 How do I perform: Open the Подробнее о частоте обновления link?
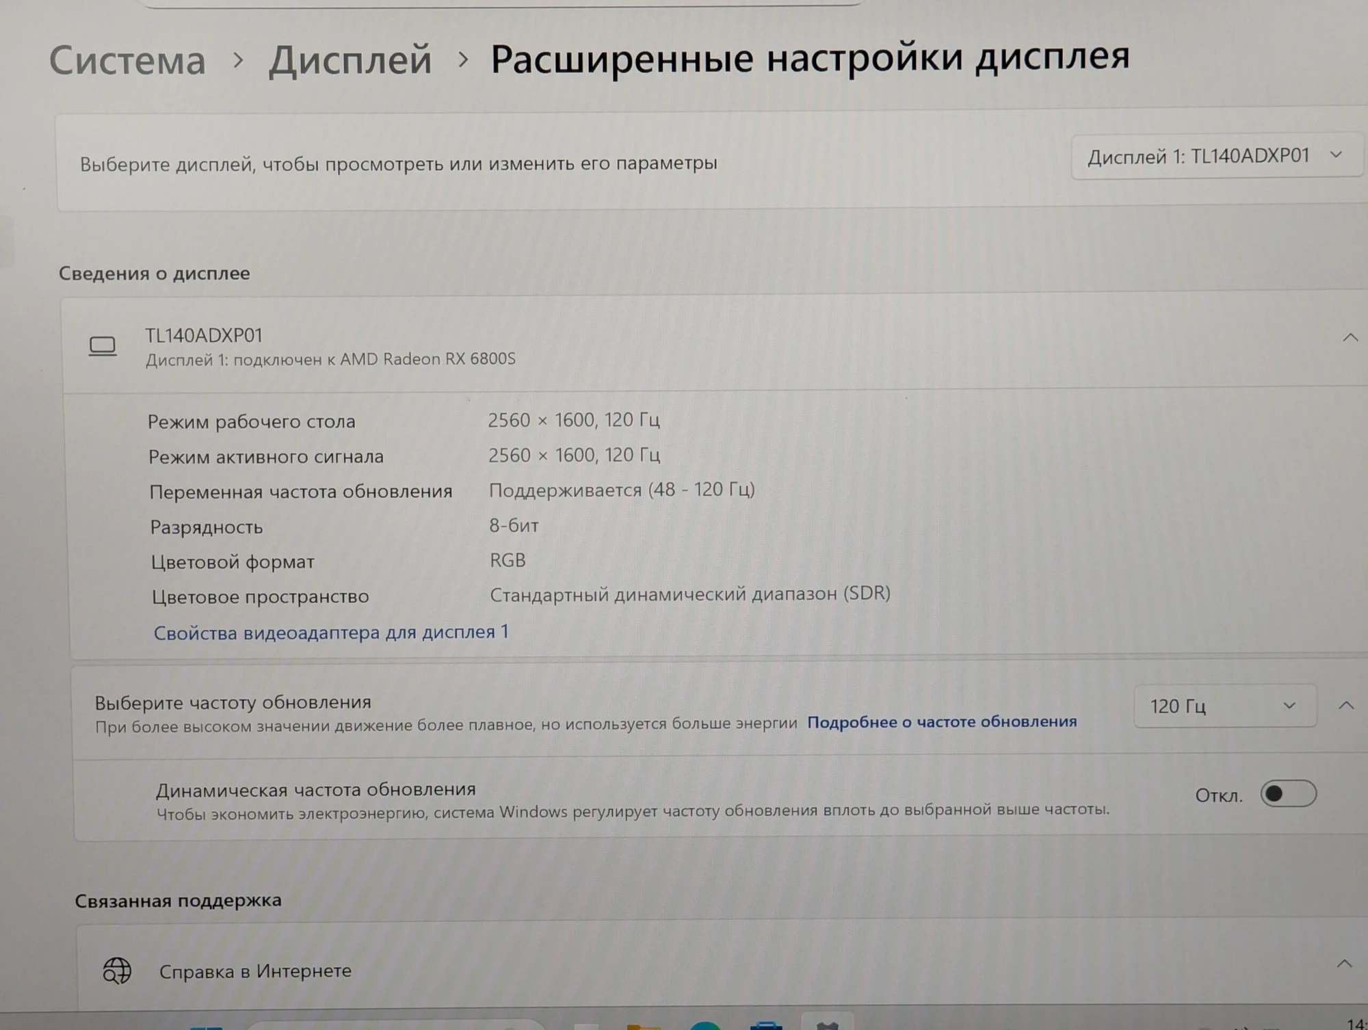942,722
